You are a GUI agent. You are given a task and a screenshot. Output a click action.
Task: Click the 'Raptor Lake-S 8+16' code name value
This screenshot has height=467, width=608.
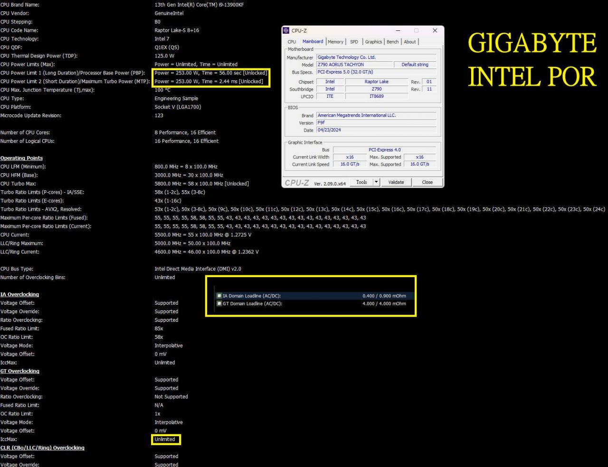coord(177,30)
